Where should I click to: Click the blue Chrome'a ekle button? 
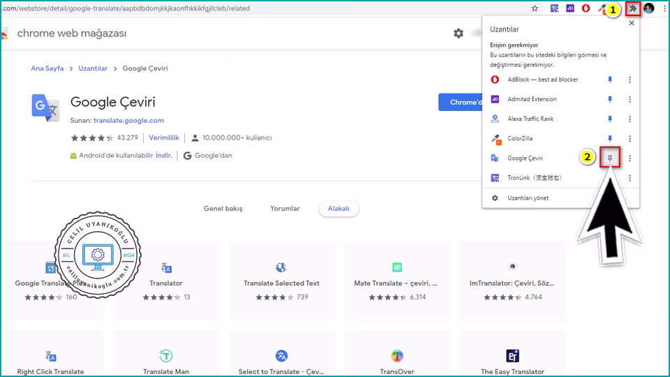point(461,102)
